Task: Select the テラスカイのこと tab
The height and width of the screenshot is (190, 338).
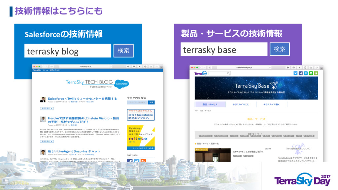Action: pos(241,104)
